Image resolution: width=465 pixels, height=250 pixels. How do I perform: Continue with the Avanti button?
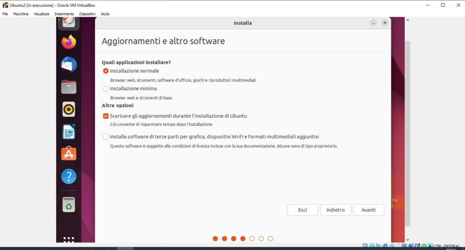click(369, 210)
